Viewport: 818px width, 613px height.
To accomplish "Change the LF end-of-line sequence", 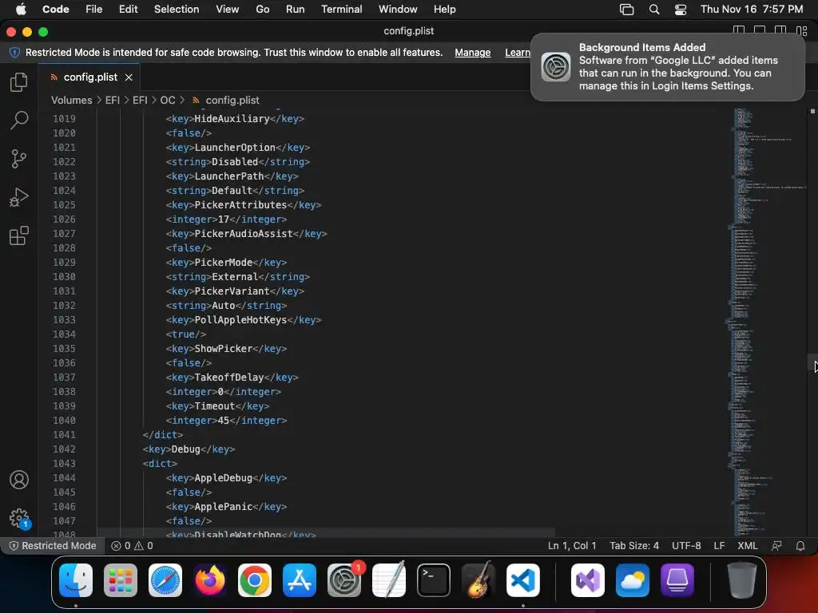I will click(719, 546).
